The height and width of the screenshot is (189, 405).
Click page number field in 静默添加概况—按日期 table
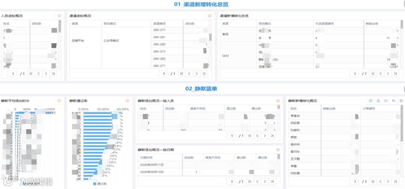231,181
